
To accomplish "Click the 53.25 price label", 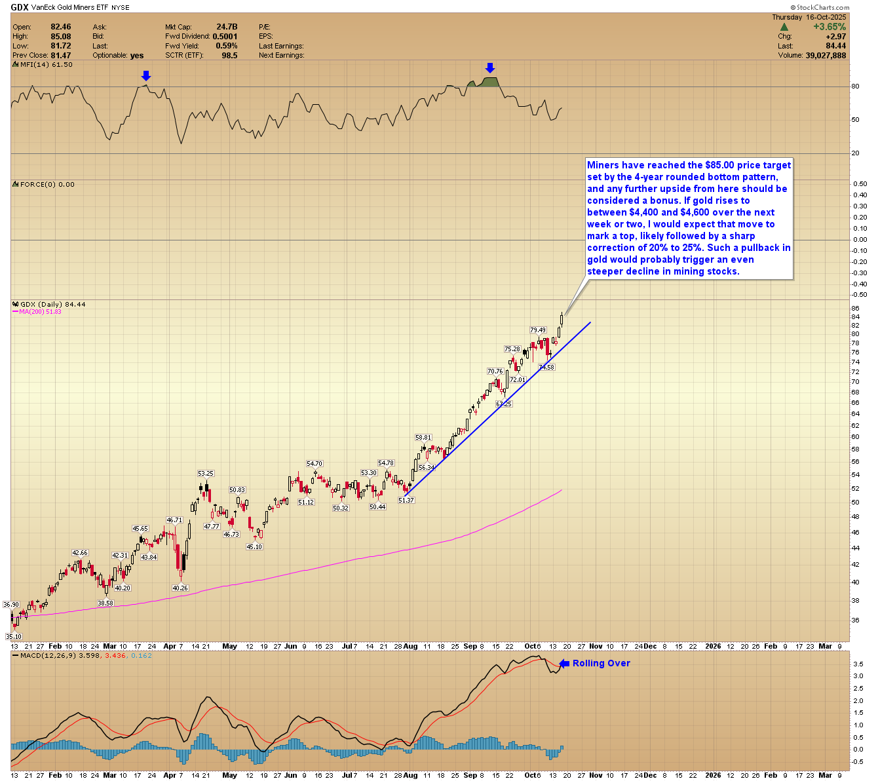I will coord(206,474).
